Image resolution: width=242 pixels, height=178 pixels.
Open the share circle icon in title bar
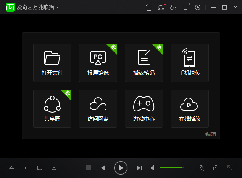161,7
